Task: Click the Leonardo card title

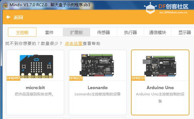Action: 97,88
